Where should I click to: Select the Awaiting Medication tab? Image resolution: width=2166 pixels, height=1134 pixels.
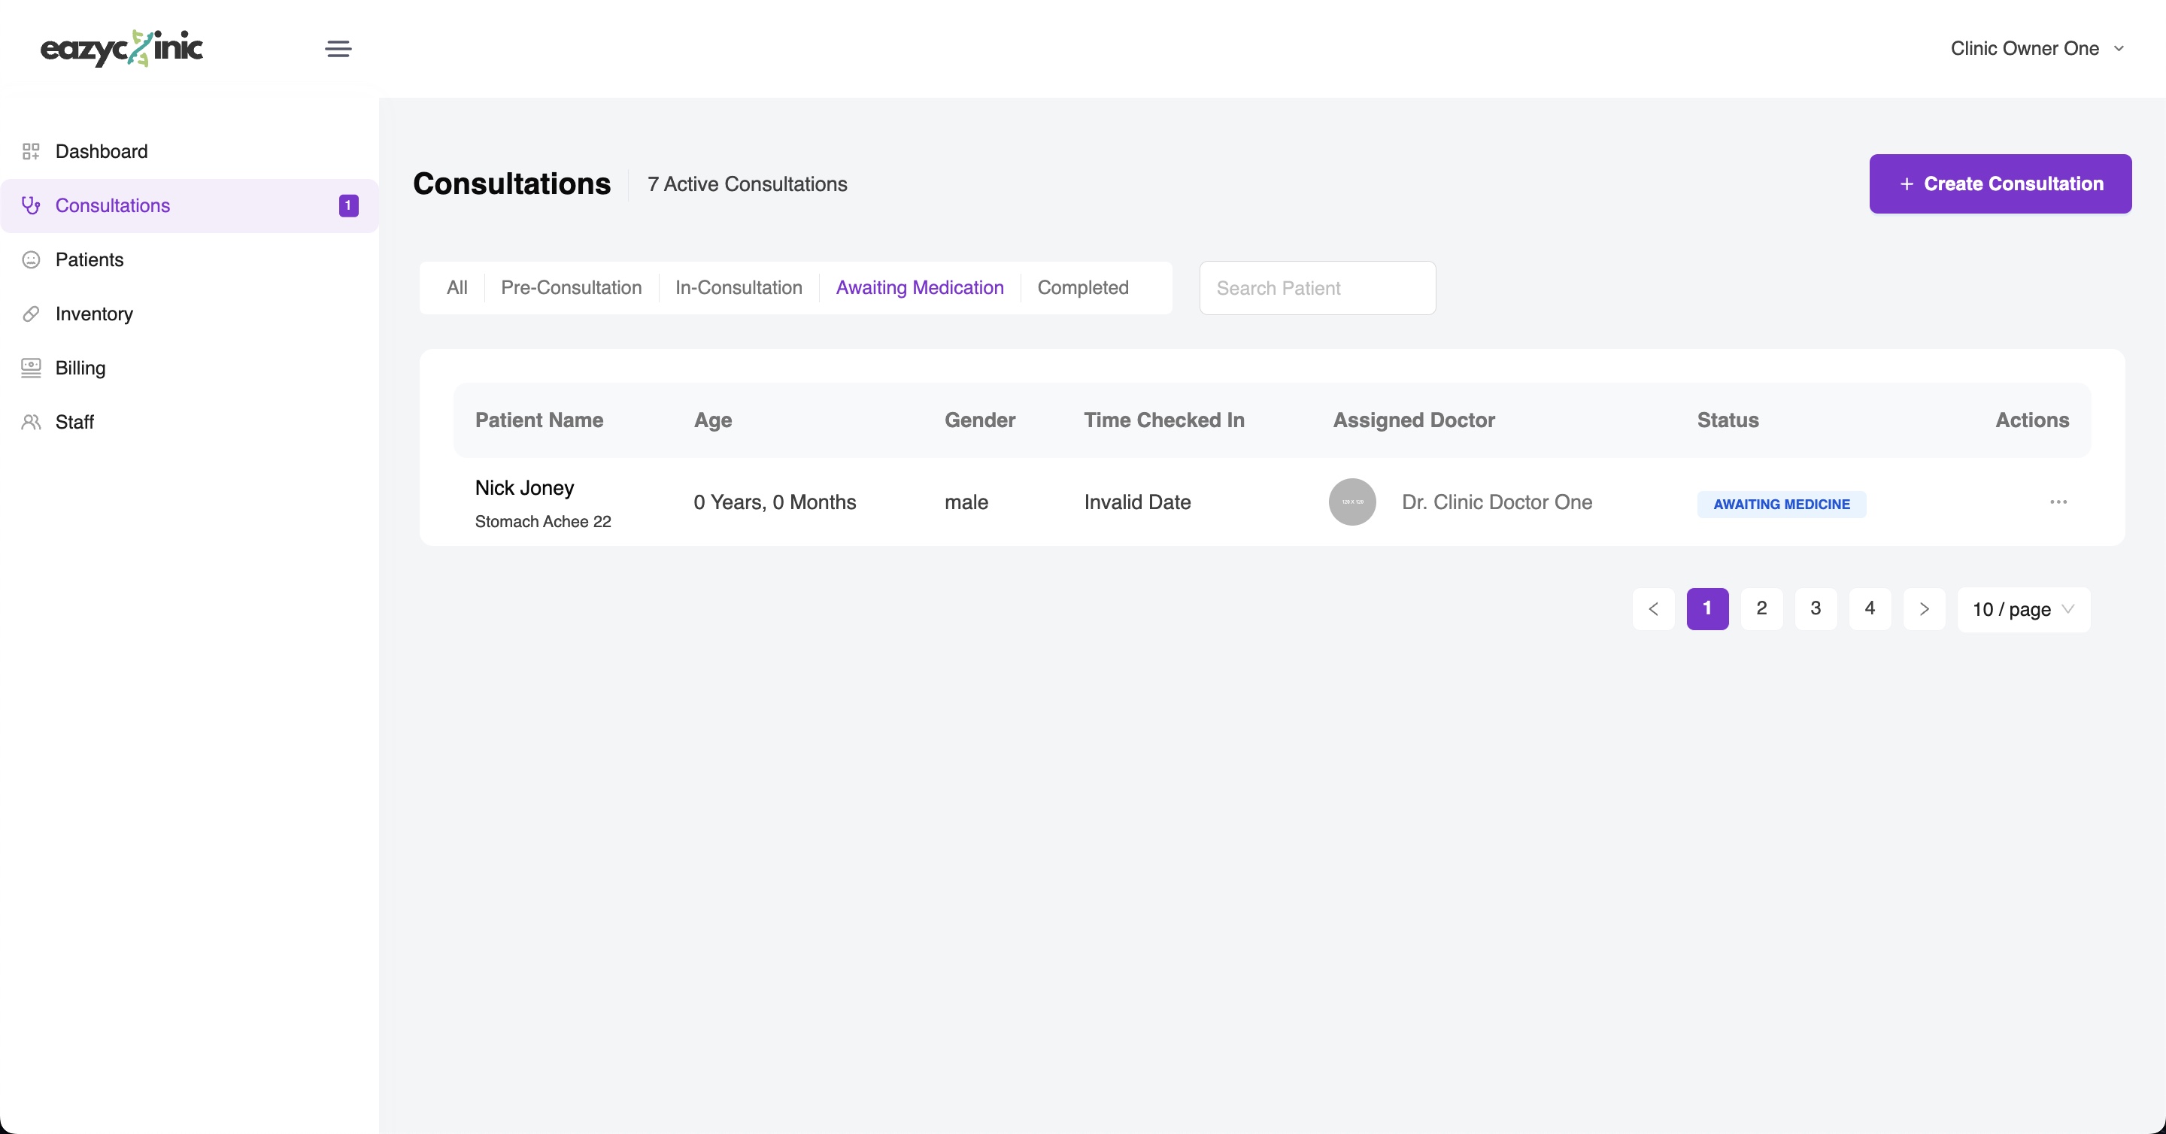(x=920, y=287)
